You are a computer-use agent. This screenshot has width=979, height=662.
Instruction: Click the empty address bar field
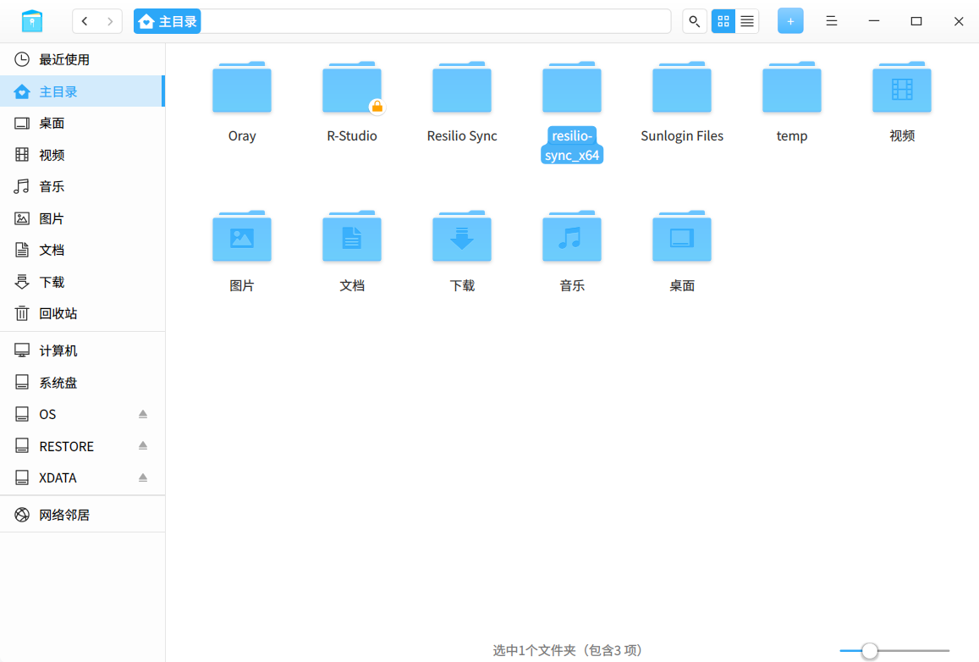pyautogui.click(x=436, y=21)
